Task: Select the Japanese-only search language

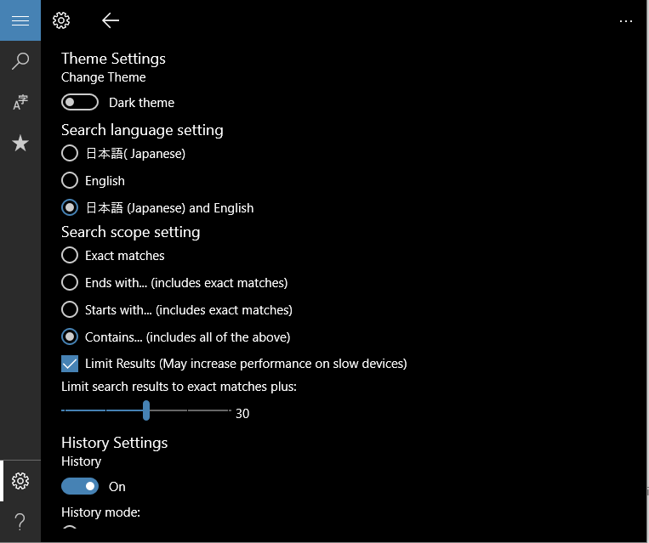Action: tap(70, 154)
